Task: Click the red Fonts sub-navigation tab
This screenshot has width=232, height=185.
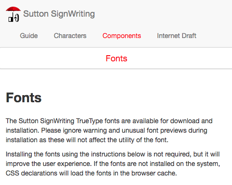Action: point(116,58)
